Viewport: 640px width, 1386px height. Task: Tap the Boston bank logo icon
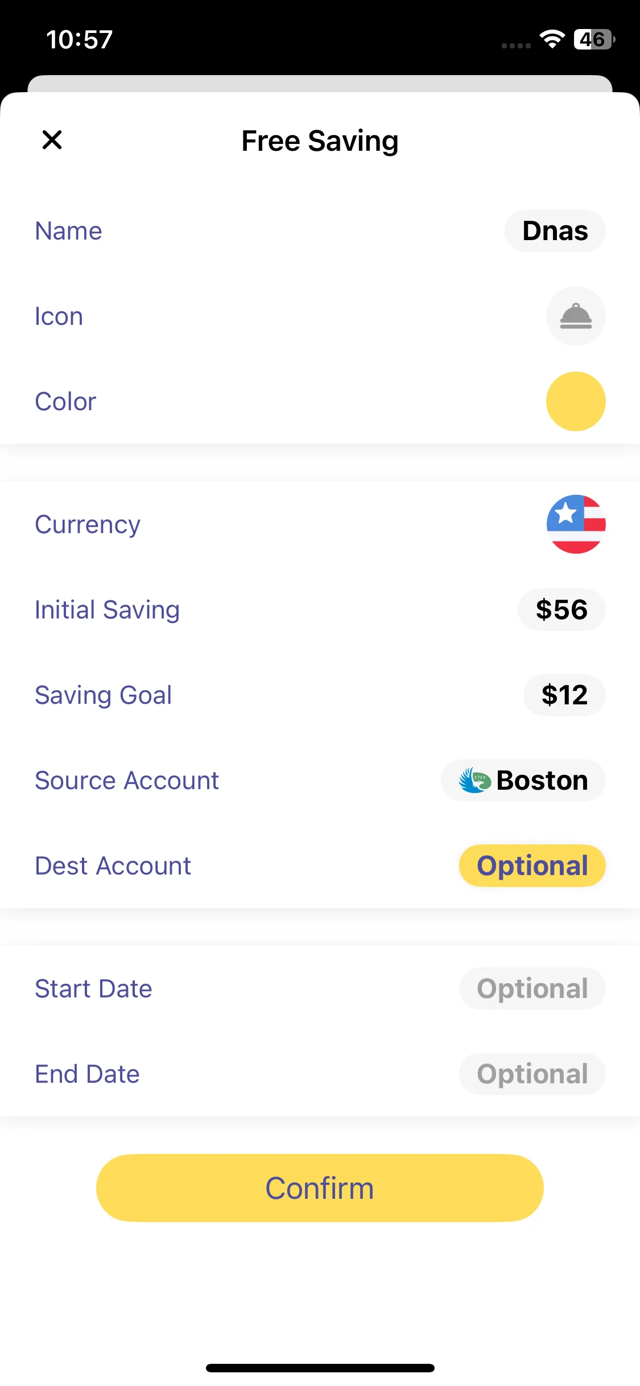(475, 781)
